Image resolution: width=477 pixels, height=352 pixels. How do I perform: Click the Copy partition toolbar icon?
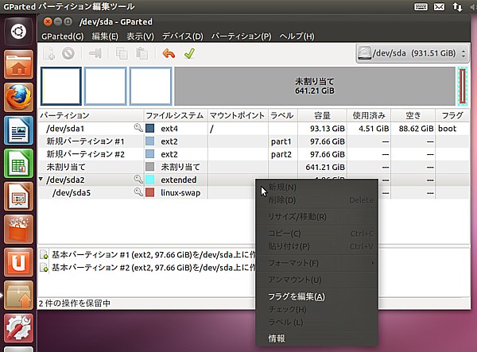click(122, 53)
